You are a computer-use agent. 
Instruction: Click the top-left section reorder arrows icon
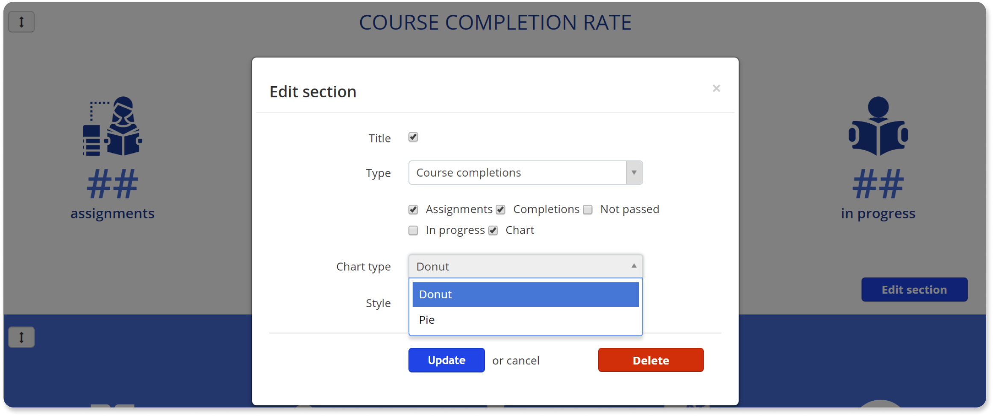(x=21, y=21)
